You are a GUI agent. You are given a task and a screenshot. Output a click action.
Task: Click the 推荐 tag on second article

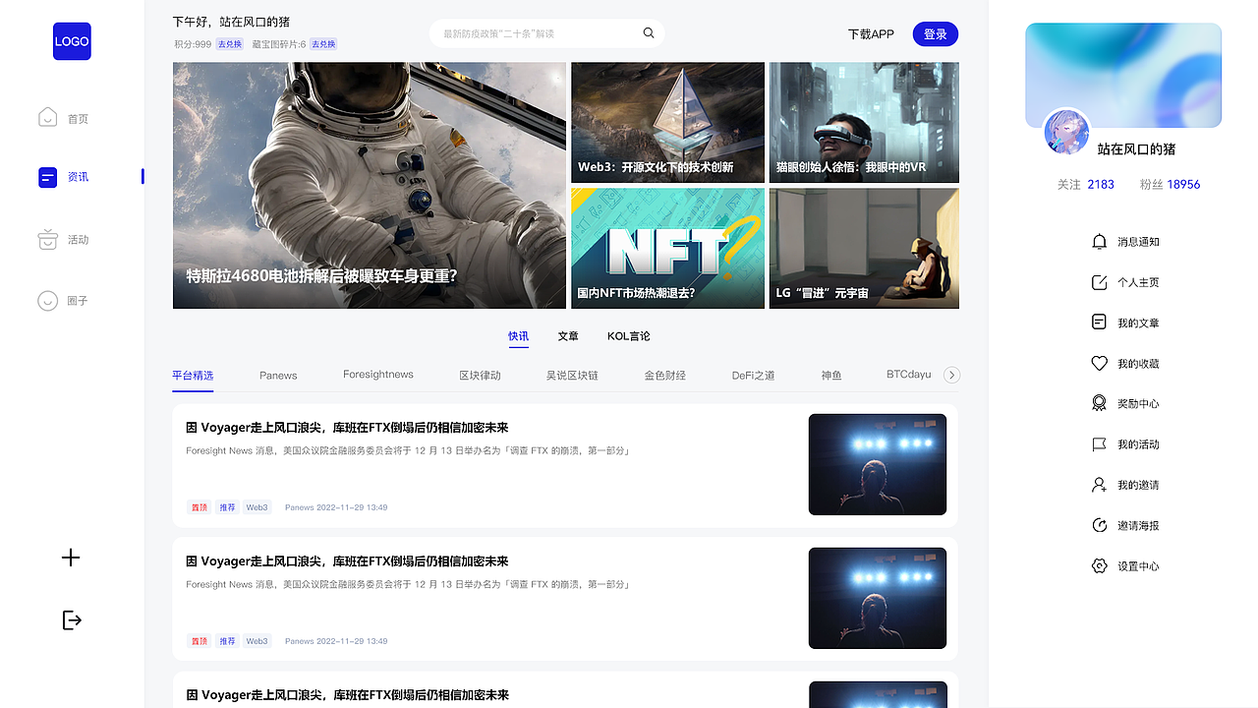pyautogui.click(x=228, y=641)
